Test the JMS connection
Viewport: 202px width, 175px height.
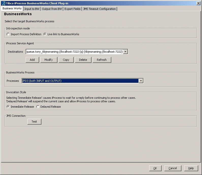point(34,122)
